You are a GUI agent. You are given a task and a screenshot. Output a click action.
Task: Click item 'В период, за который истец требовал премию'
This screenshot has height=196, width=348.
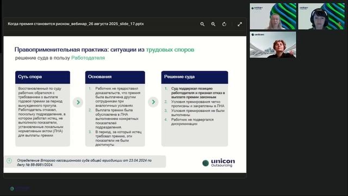click(119, 138)
